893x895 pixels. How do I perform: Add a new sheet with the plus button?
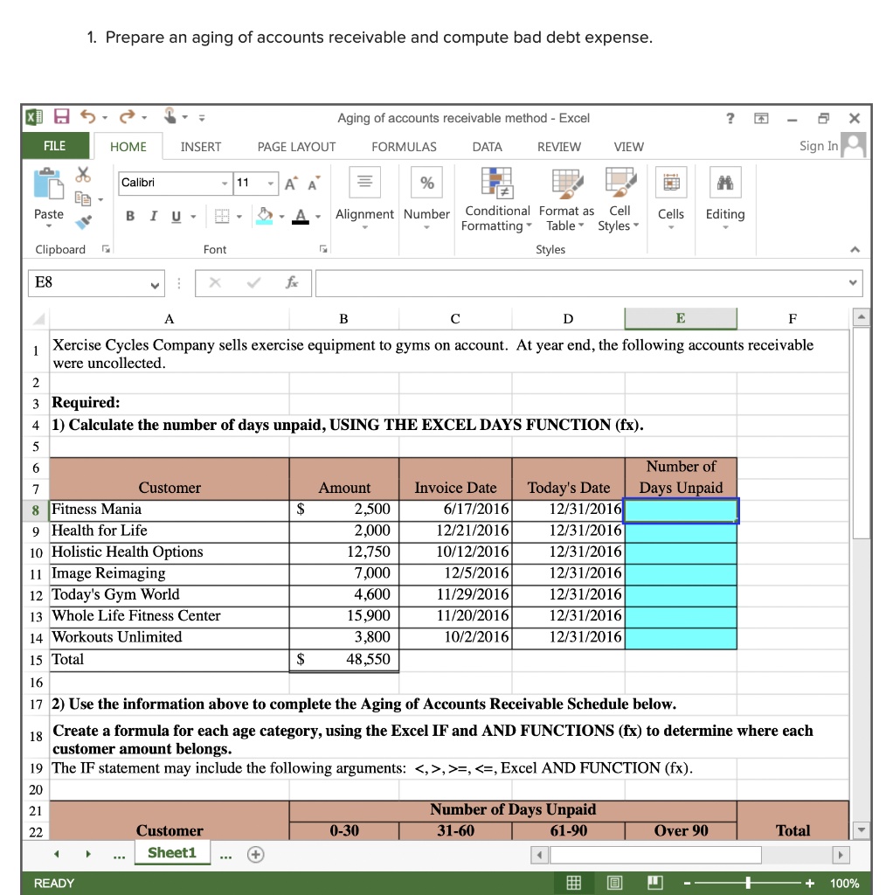255,853
